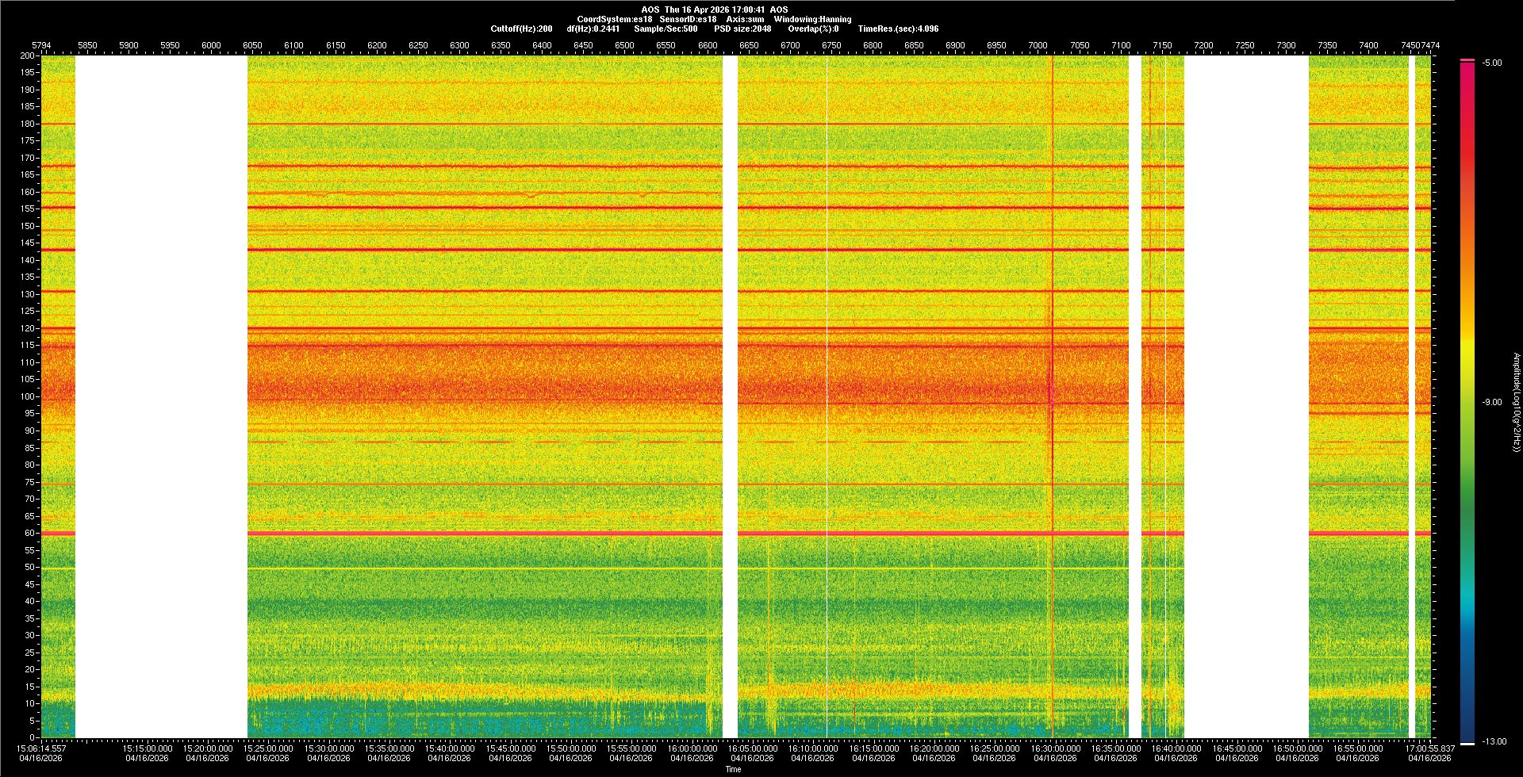This screenshot has height=777, width=1523.
Task: Click the SensorID:es18 label in the header
Action: tap(688, 19)
